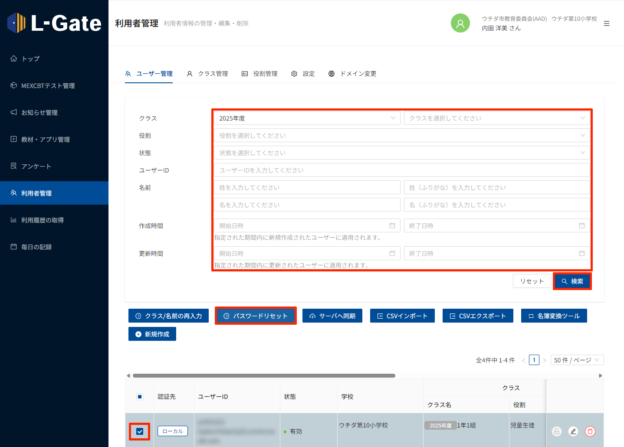624x447 pixels.
Task: Open the 50 件 / ページ page size dropdown
Action: coord(577,360)
